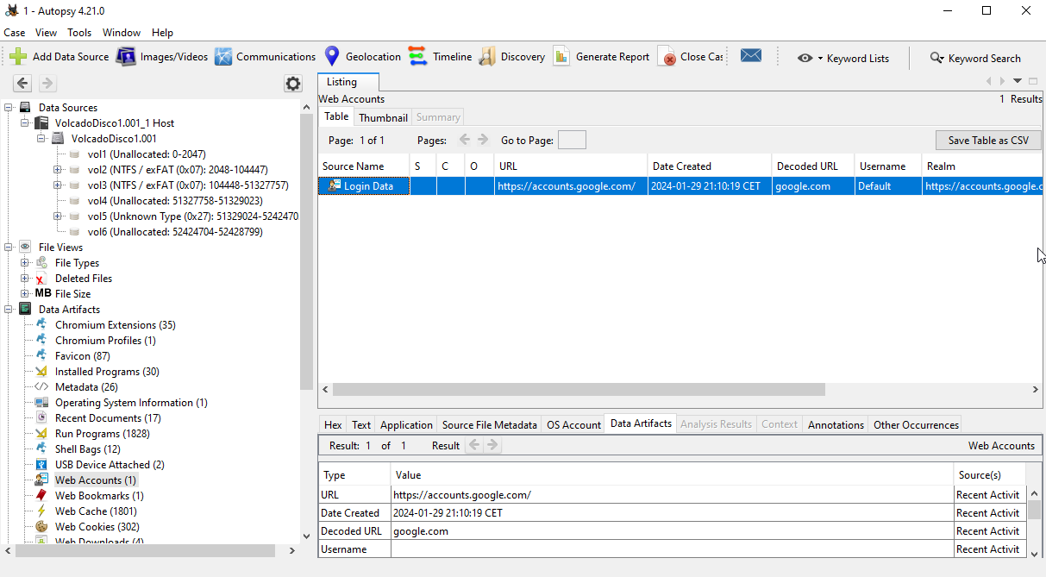Open the Tools menu
Screen dimensions: 1046x577
[x=79, y=33]
